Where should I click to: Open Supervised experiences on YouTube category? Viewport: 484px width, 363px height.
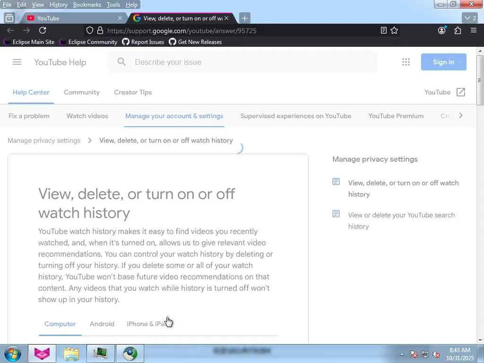[x=296, y=116]
